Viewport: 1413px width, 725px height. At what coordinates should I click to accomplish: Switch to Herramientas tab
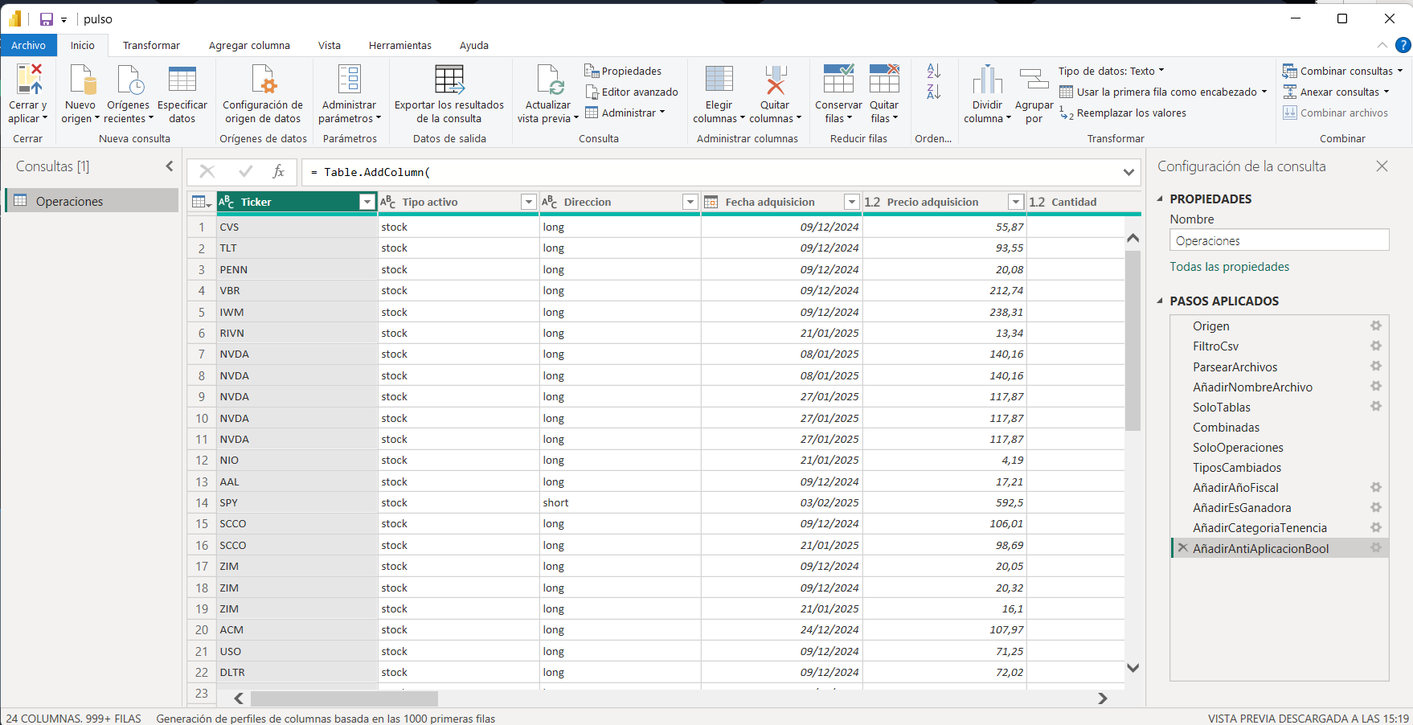pos(400,45)
